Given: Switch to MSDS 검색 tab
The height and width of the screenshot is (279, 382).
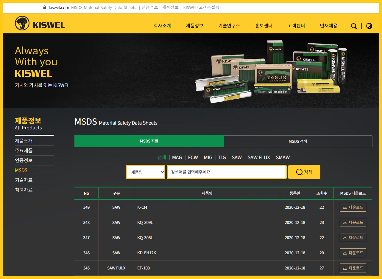Looking at the screenshot, I should (298, 141).
